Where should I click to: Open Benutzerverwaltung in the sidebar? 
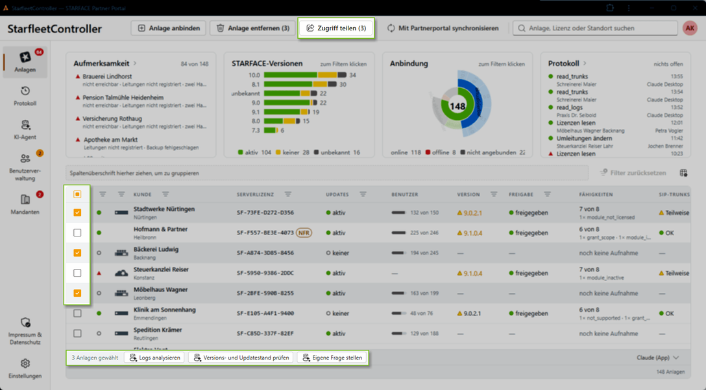(25, 166)
